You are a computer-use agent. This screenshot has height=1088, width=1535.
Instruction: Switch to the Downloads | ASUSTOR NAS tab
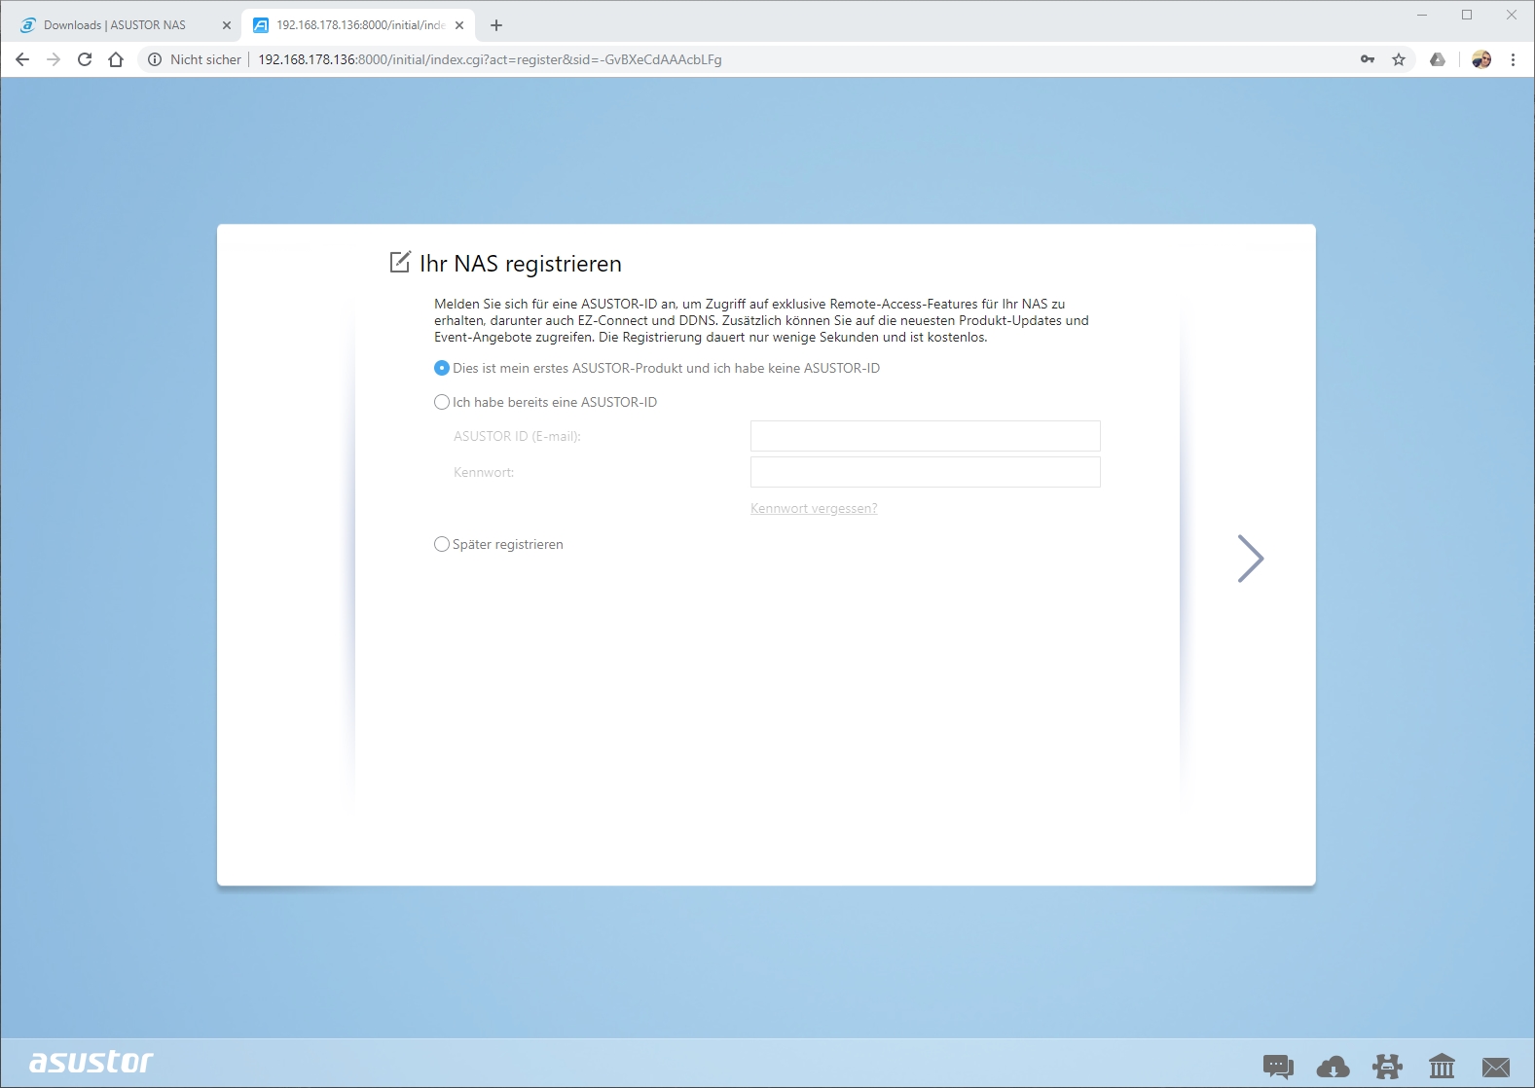(x=114, y=25)
